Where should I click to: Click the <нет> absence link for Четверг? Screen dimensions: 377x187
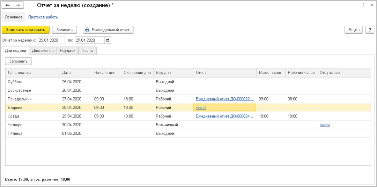[325, 125]
